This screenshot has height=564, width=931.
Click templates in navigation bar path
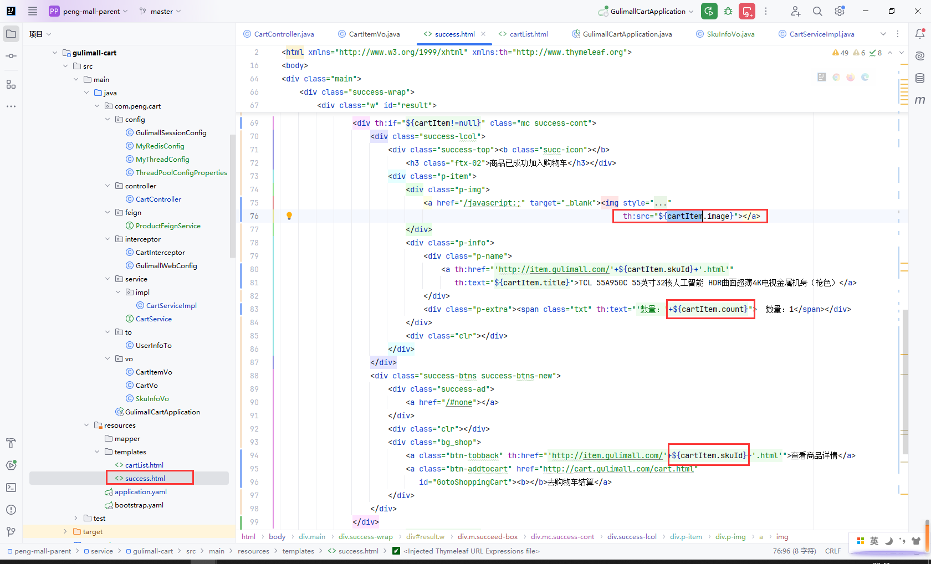click(298, 551)
